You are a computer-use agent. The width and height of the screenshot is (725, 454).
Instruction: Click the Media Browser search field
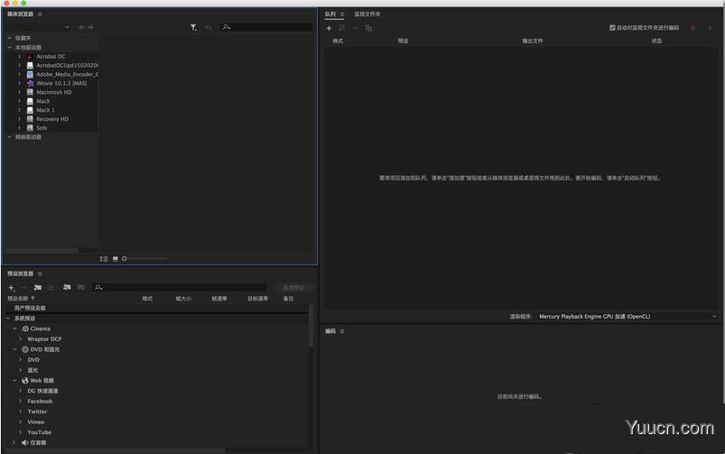266,27
